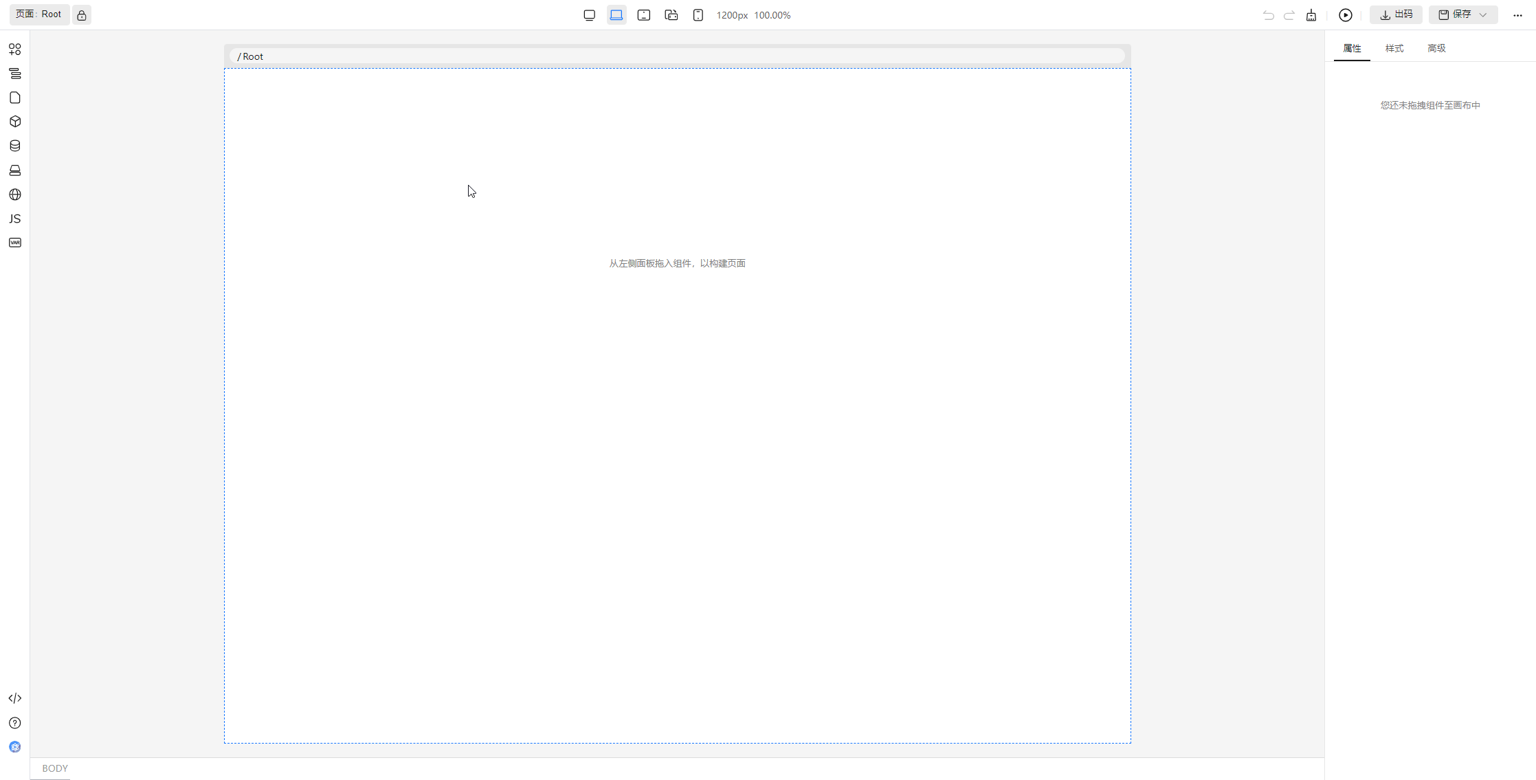
Task: Expand the 保存 dropdown arrow
Action: [x=1483, y=15]
